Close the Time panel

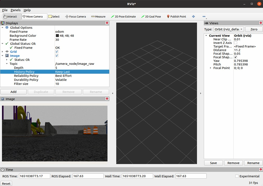pyautogui.click(x=261, y=170)
